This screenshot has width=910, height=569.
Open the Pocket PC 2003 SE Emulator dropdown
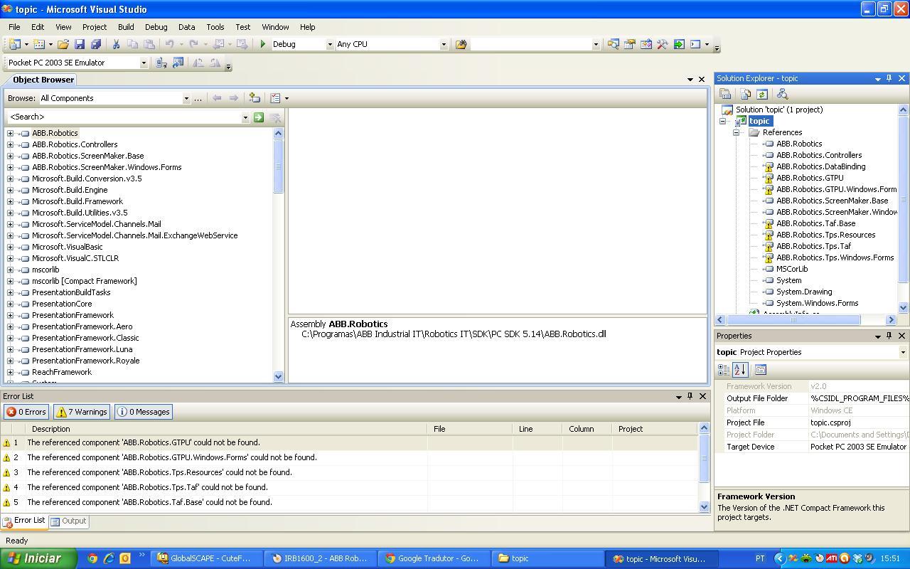click(x=143, y=63)
